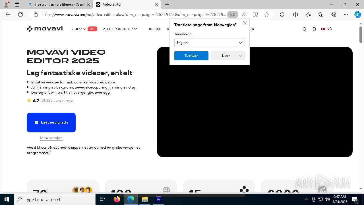Open Browser essentials heart icon
364x205 pixels.
pos(333,15)
